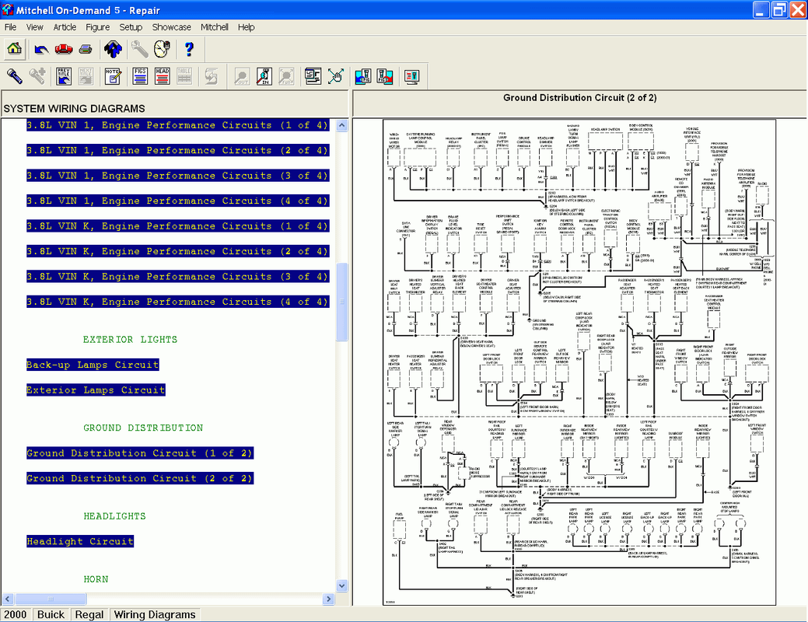Click the Home icon in toolbar
The image size is (808, 622).
(14, 49)
